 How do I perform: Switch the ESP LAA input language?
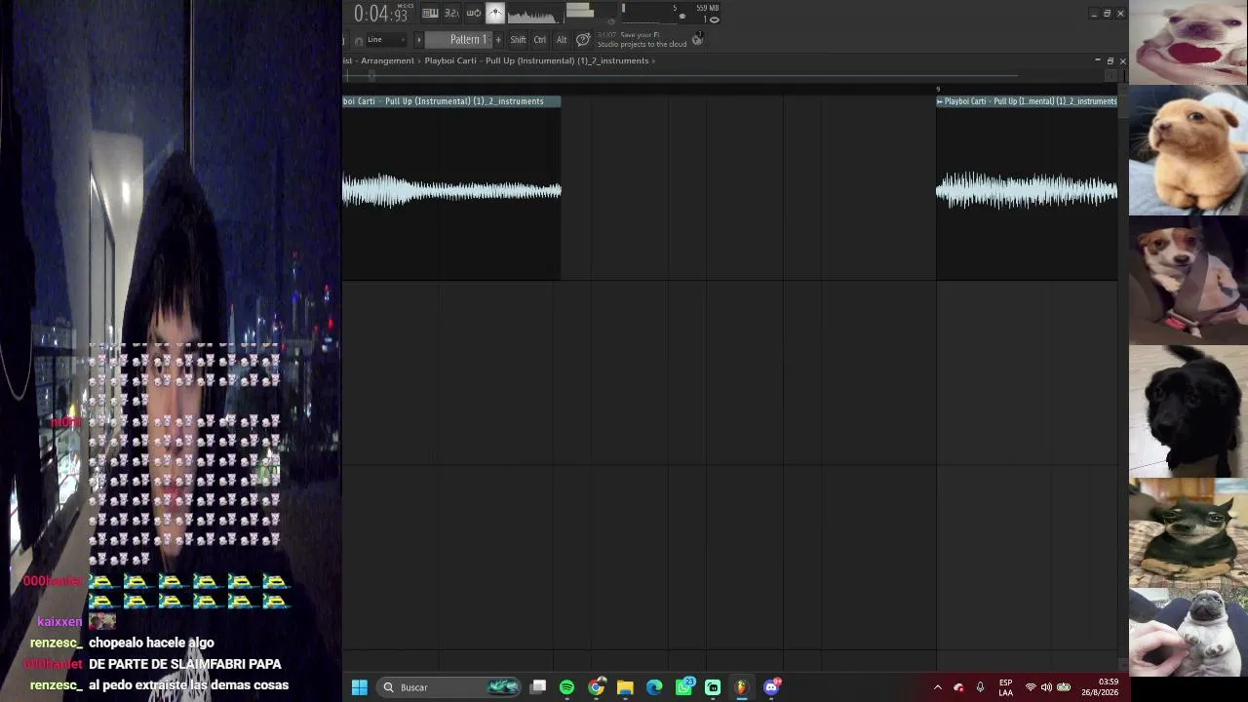pos(1005,687)
